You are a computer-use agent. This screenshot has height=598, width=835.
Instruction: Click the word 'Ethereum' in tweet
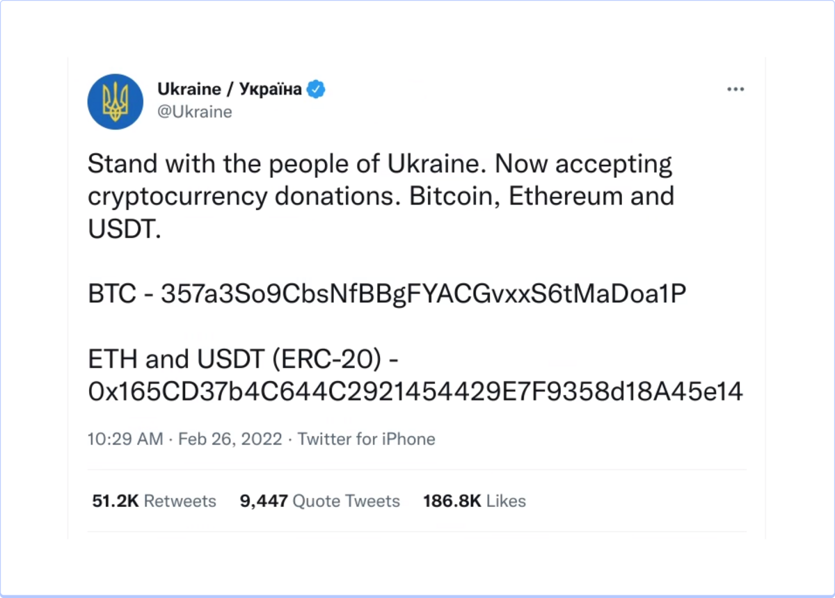tap(565, 196)
